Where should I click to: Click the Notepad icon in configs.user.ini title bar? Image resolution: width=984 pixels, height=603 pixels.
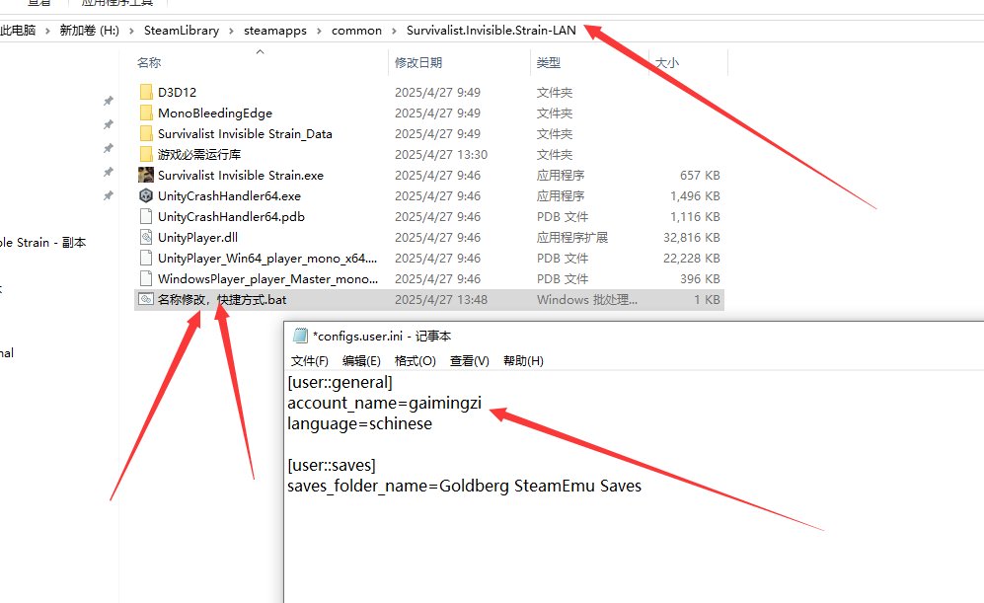[300, 336]
